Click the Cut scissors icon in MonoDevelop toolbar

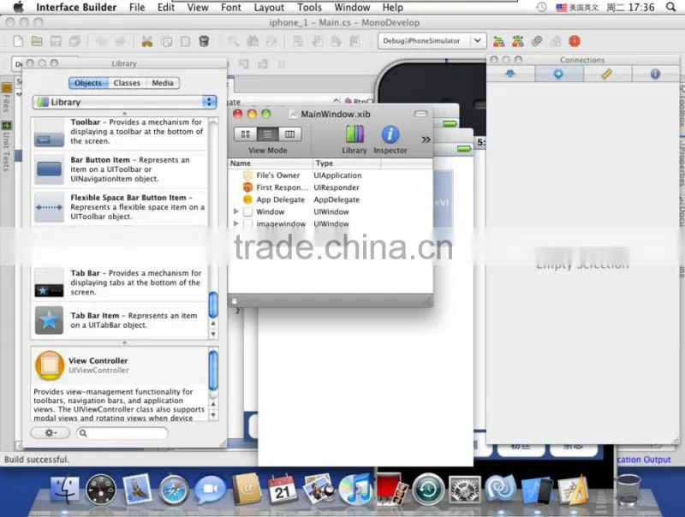[x=146, y=41]
